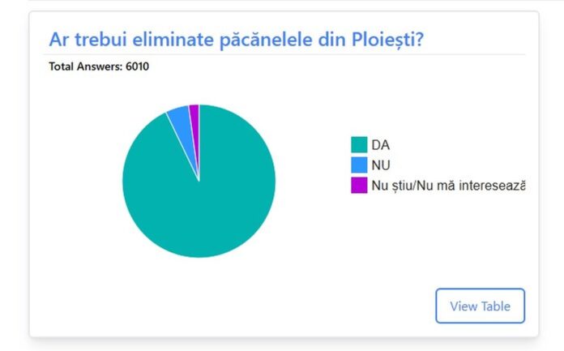Click the word "interesează" in the legend
Screen dimensions: 564x351
pyautogui.click(x=489, y=185)
